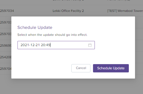
Task: Click the 'Select when the update should go into effect' text
Action: 52,35
